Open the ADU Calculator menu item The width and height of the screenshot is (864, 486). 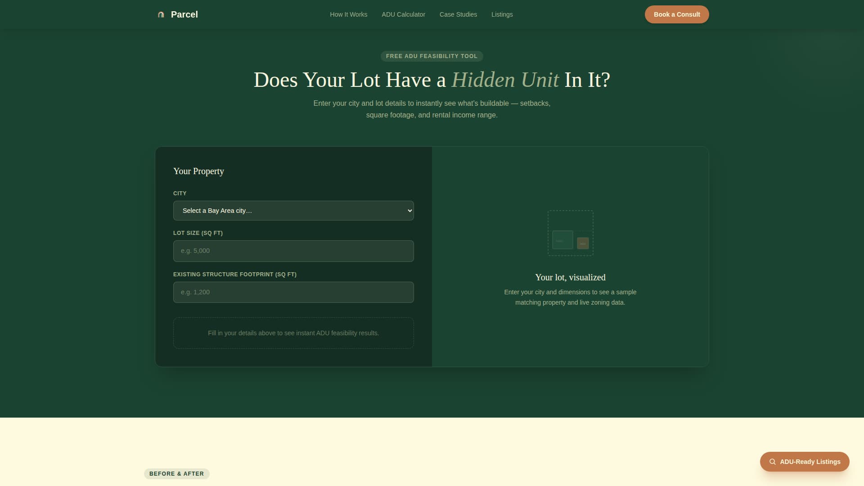point(403,14)
